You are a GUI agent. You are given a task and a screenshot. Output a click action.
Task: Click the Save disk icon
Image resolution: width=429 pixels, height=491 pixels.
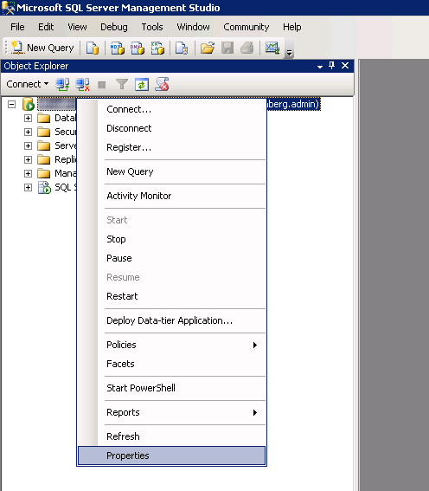pos(227,48)
